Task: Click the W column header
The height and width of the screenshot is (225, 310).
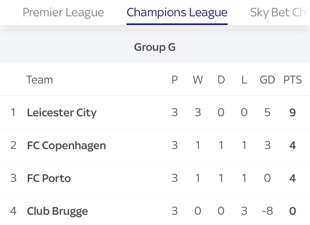Action: pos(198,80)
